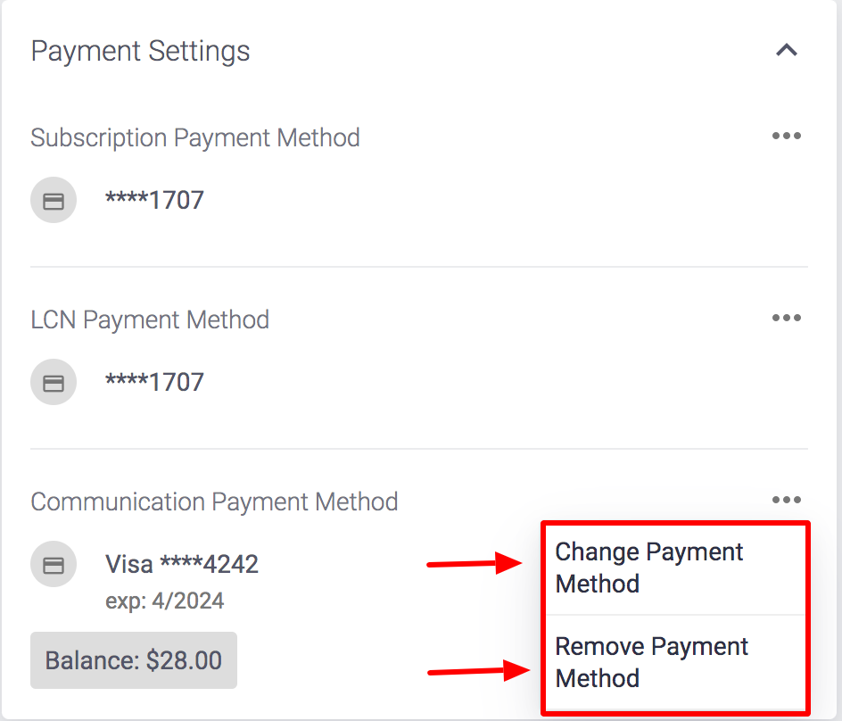This screenshot has width=842, height=721.
Task: Click the Subscription ****1707 card number
Action: 154,201
